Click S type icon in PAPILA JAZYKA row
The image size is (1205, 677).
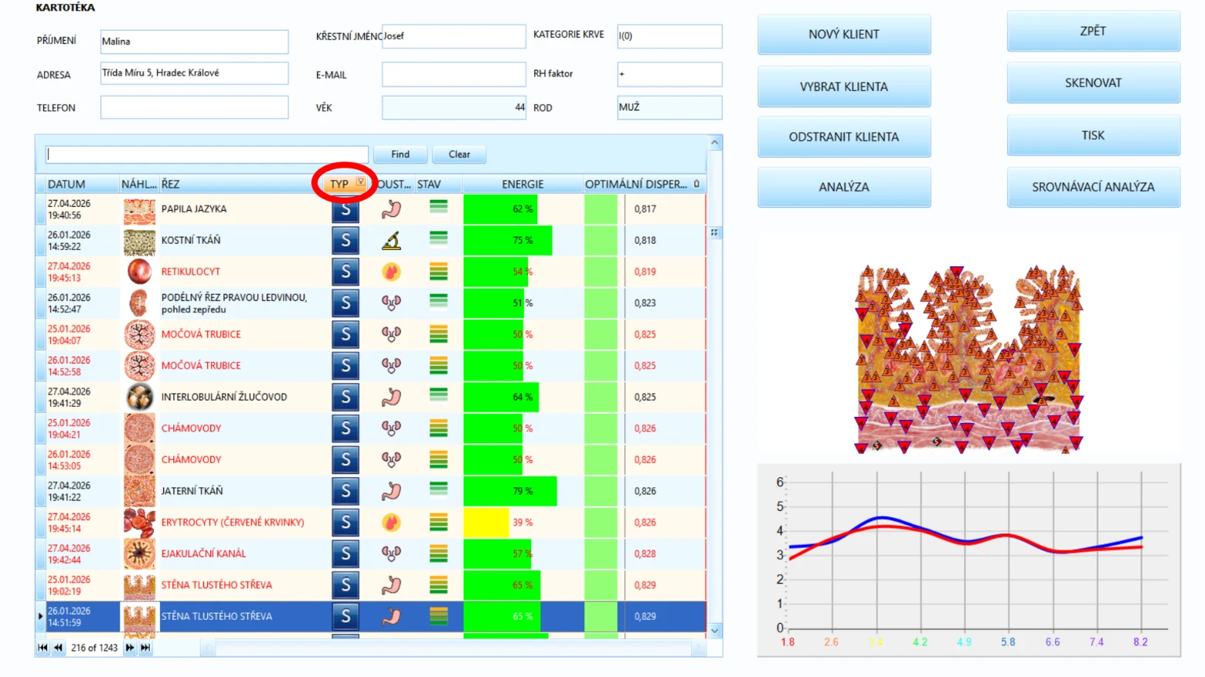coord(346,209)
